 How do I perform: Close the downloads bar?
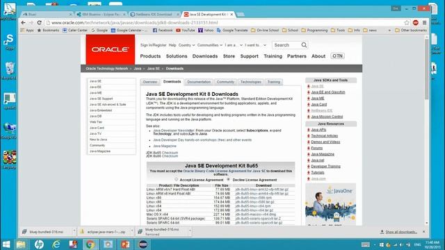pos(423,231)
